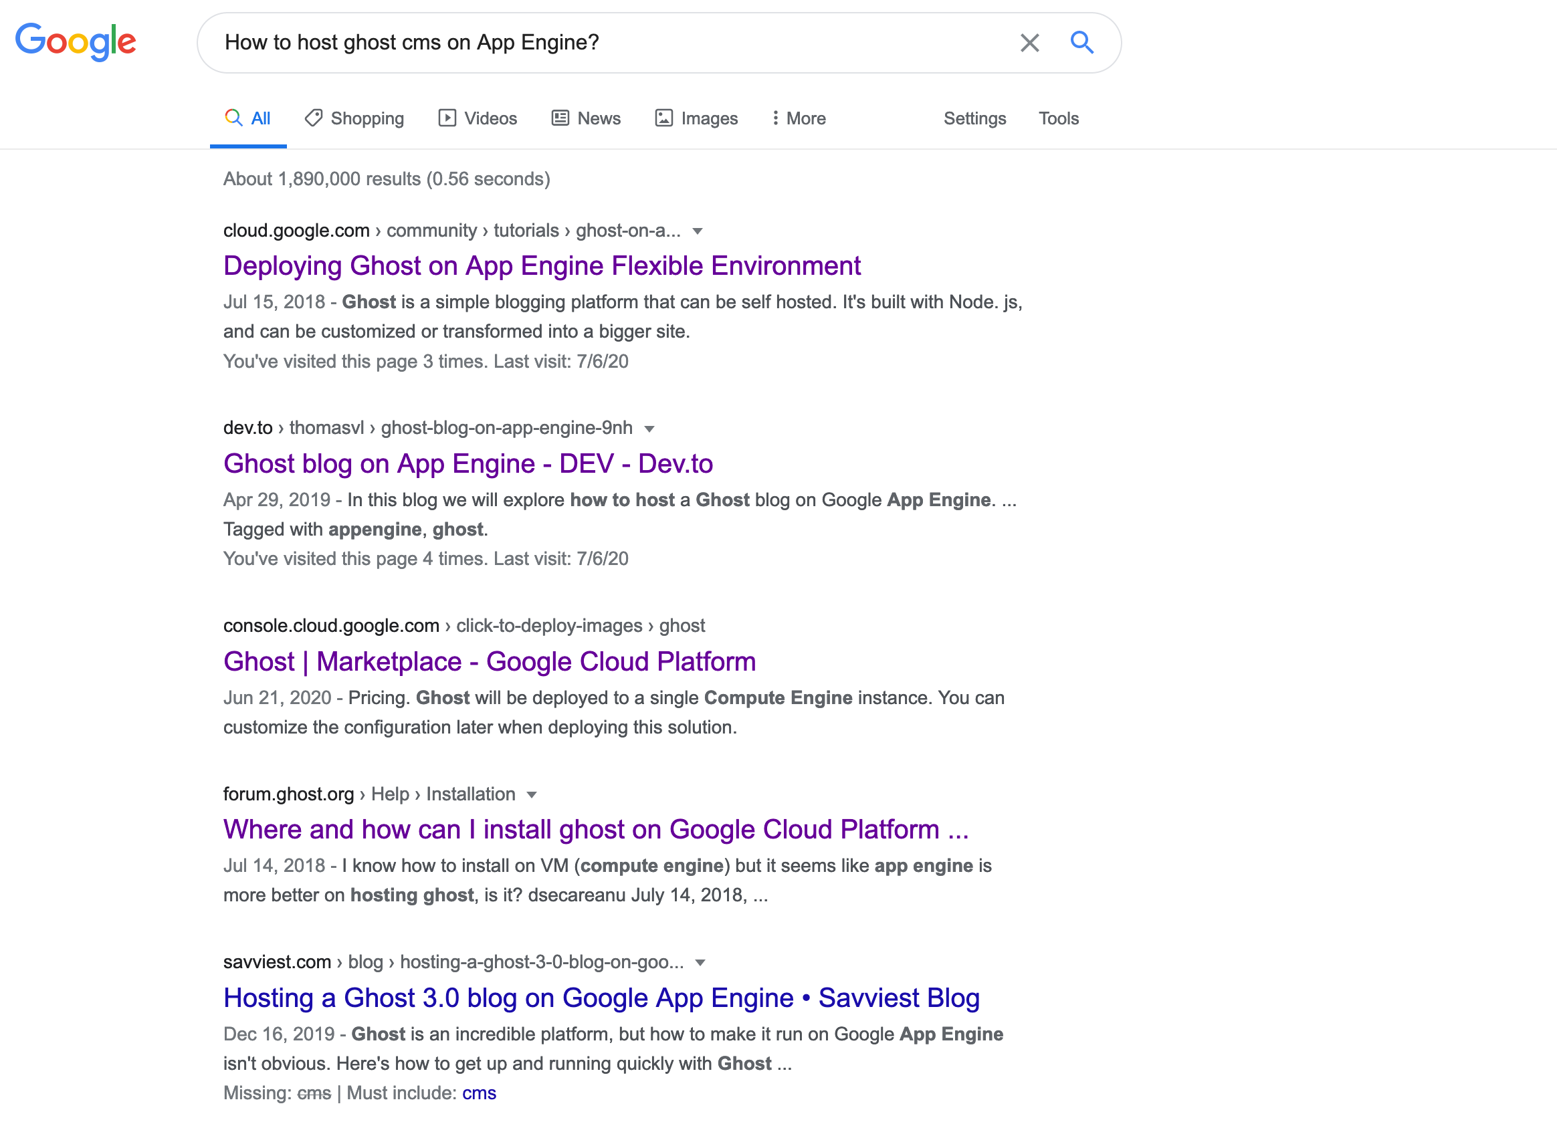The image size is (1557, 1122).
Task: Expand cloud.google.com result dropdown arrow
Action: coord(698,231)
